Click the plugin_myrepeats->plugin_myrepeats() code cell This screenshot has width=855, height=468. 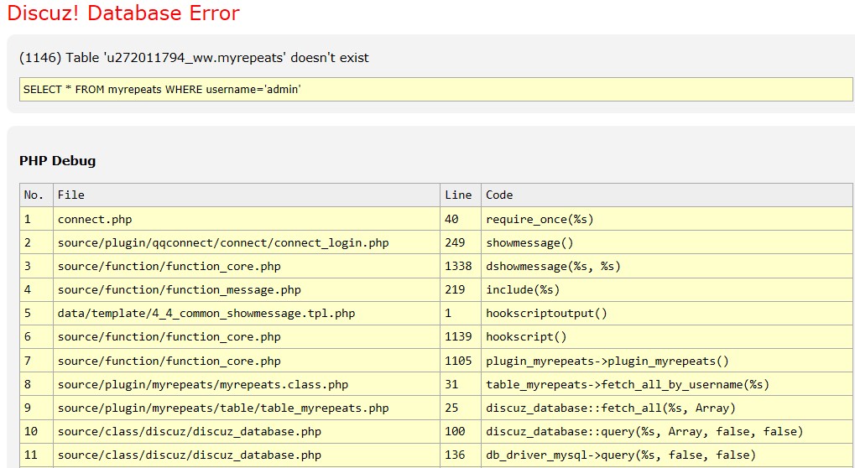pyautogui.click(x=667, y=361)
